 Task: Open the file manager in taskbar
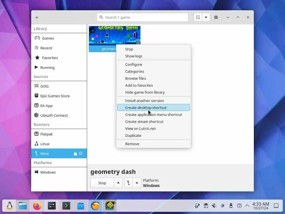pyautogui.click(x=23, y=206)
